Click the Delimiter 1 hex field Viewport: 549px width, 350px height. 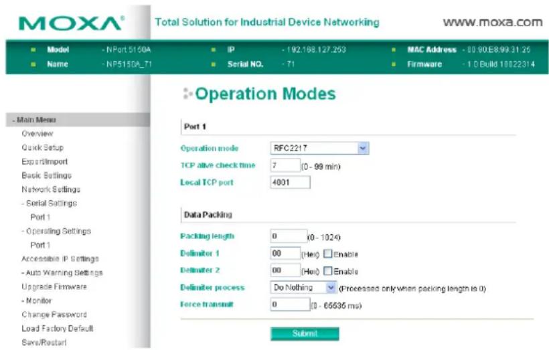click(285, 254)
